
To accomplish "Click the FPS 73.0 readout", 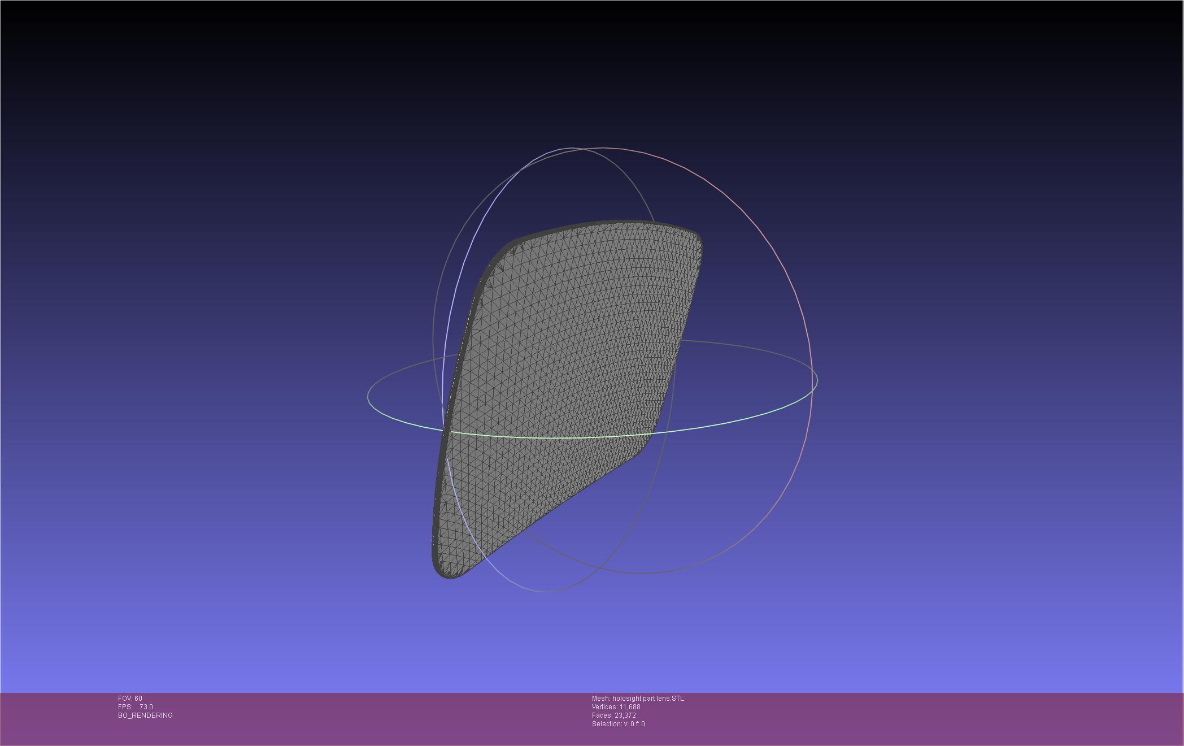I will point(136,707).
